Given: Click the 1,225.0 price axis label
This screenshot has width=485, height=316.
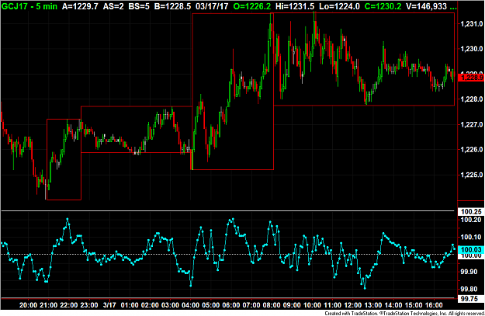Looking at the screenshot, I should [471, 175].
